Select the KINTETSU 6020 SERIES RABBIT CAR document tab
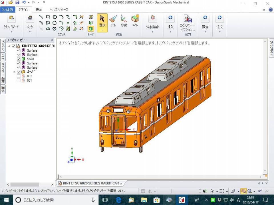 [x=90, y=183]
